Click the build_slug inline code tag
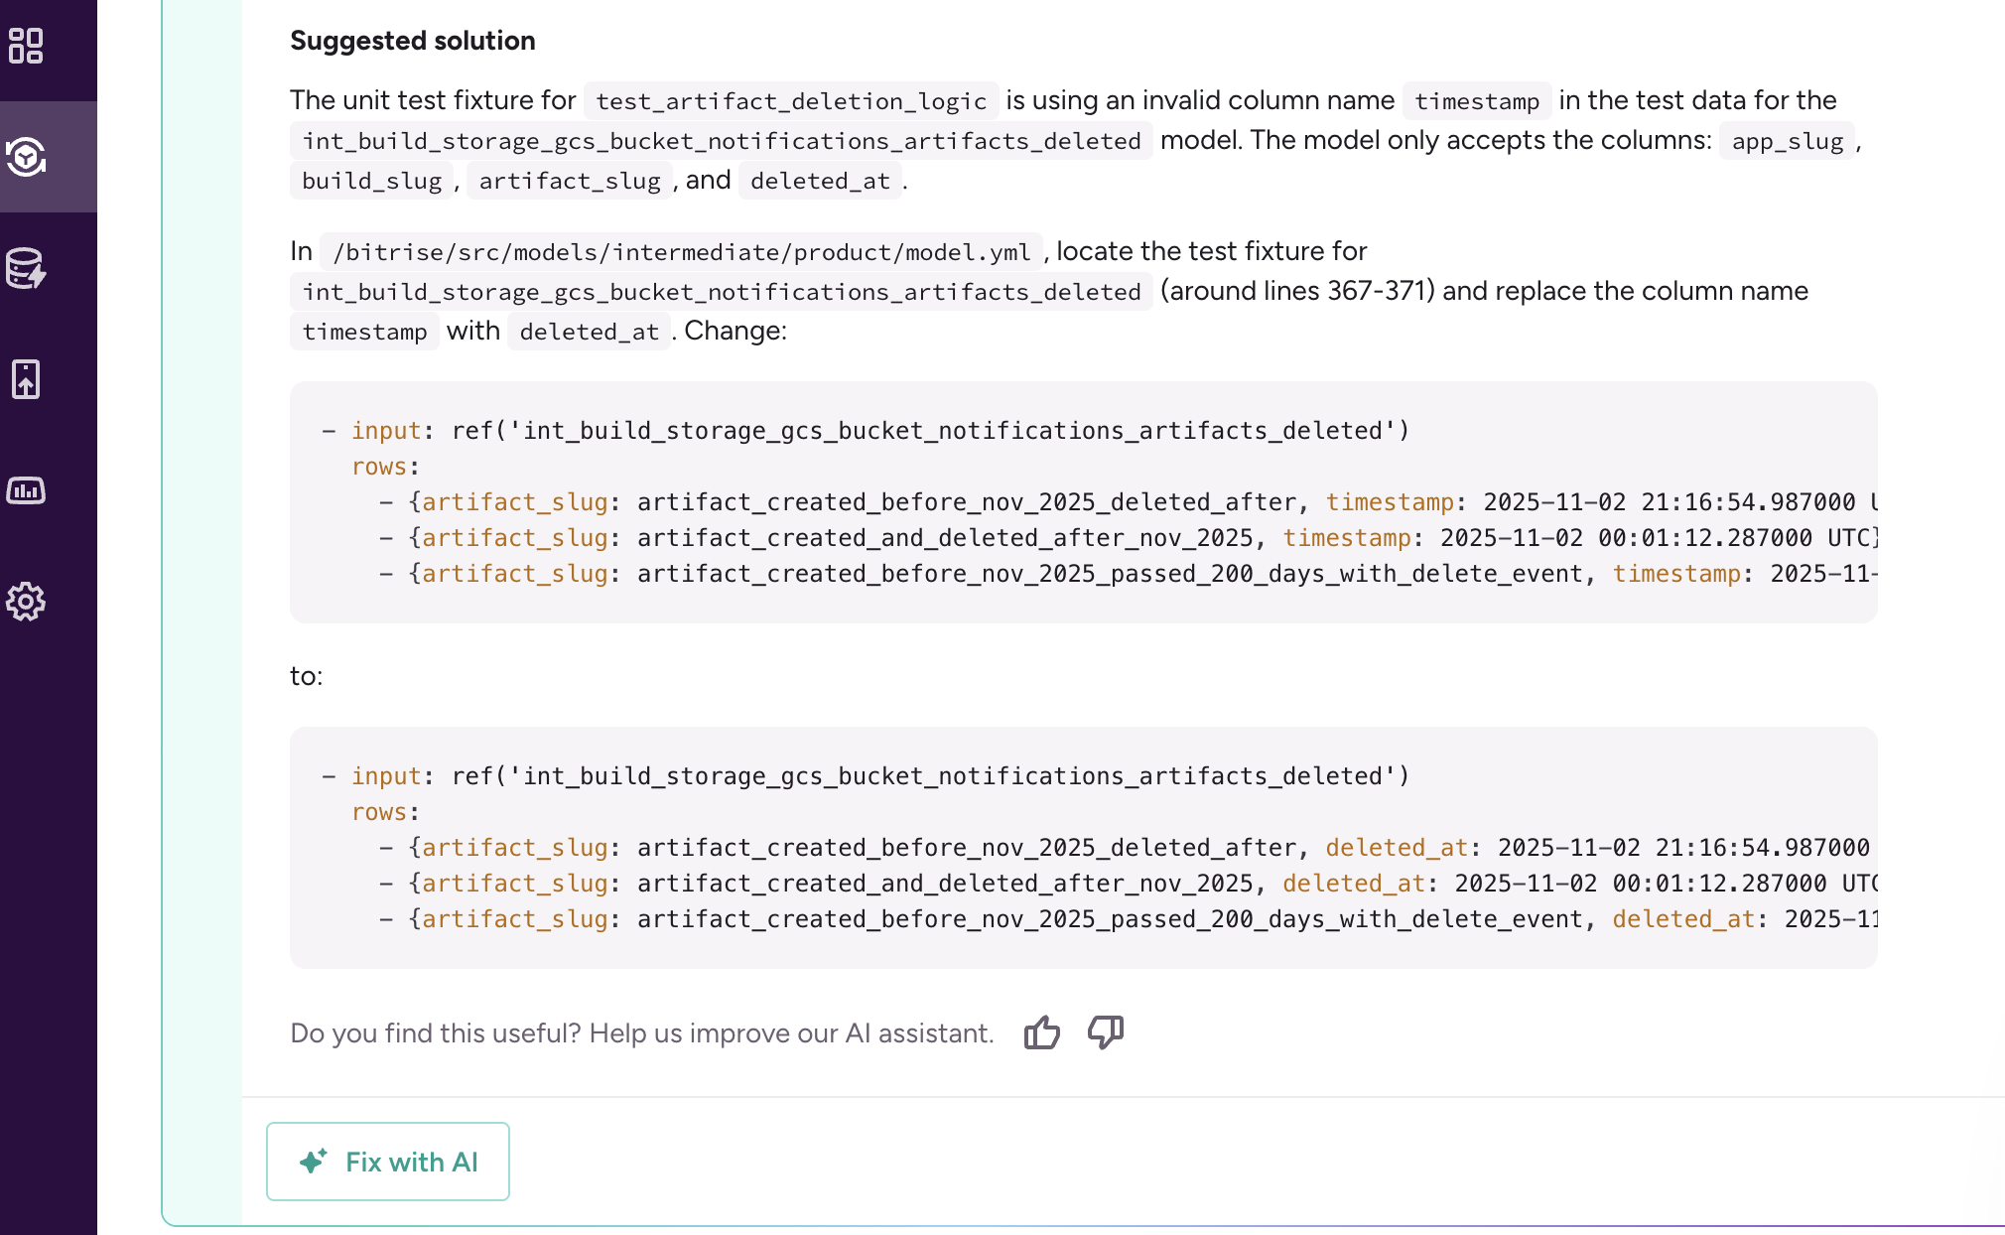2005x1235 pixels. coord(371,181)
